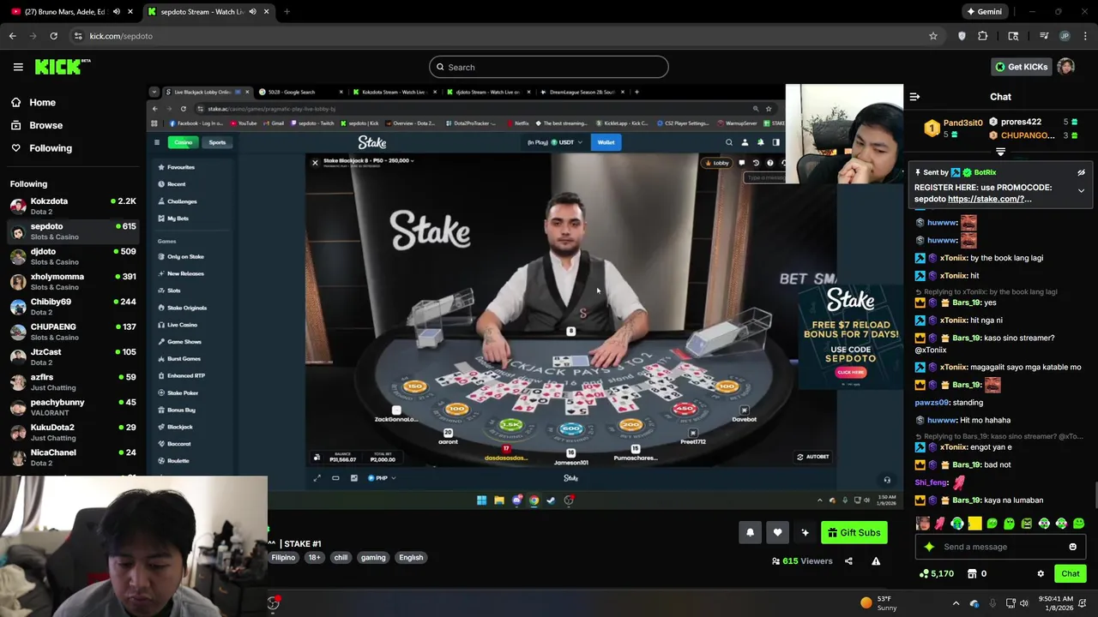
Task: Report stream with warning triangle icon
Action: click(876, 561)
